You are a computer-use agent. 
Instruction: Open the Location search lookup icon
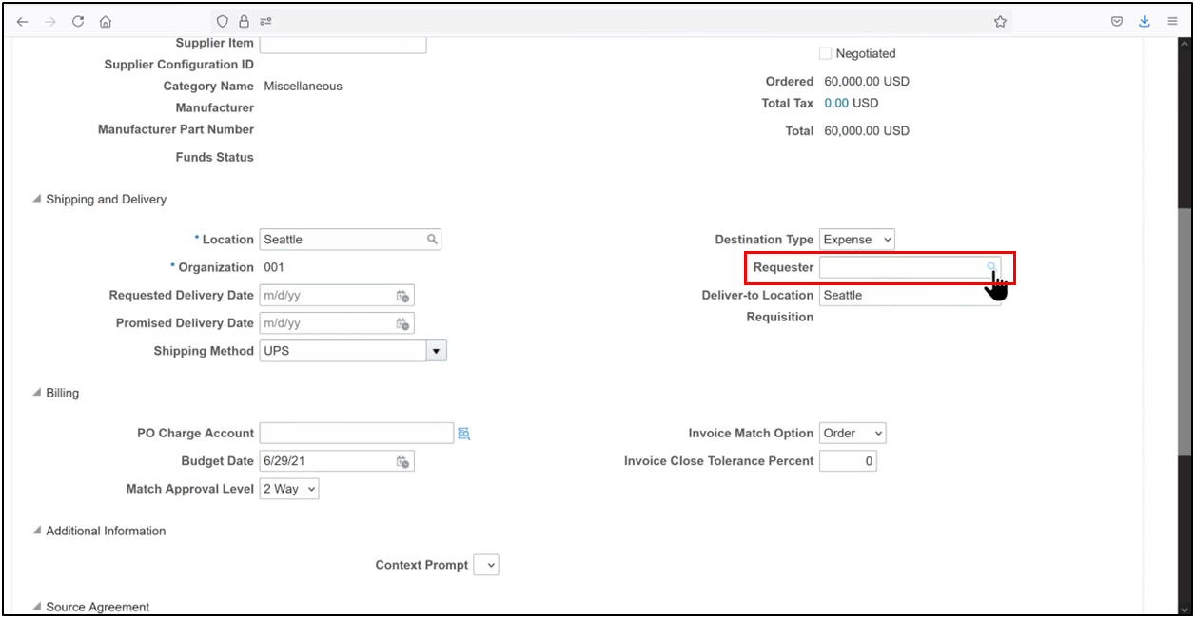coord(432,239)
